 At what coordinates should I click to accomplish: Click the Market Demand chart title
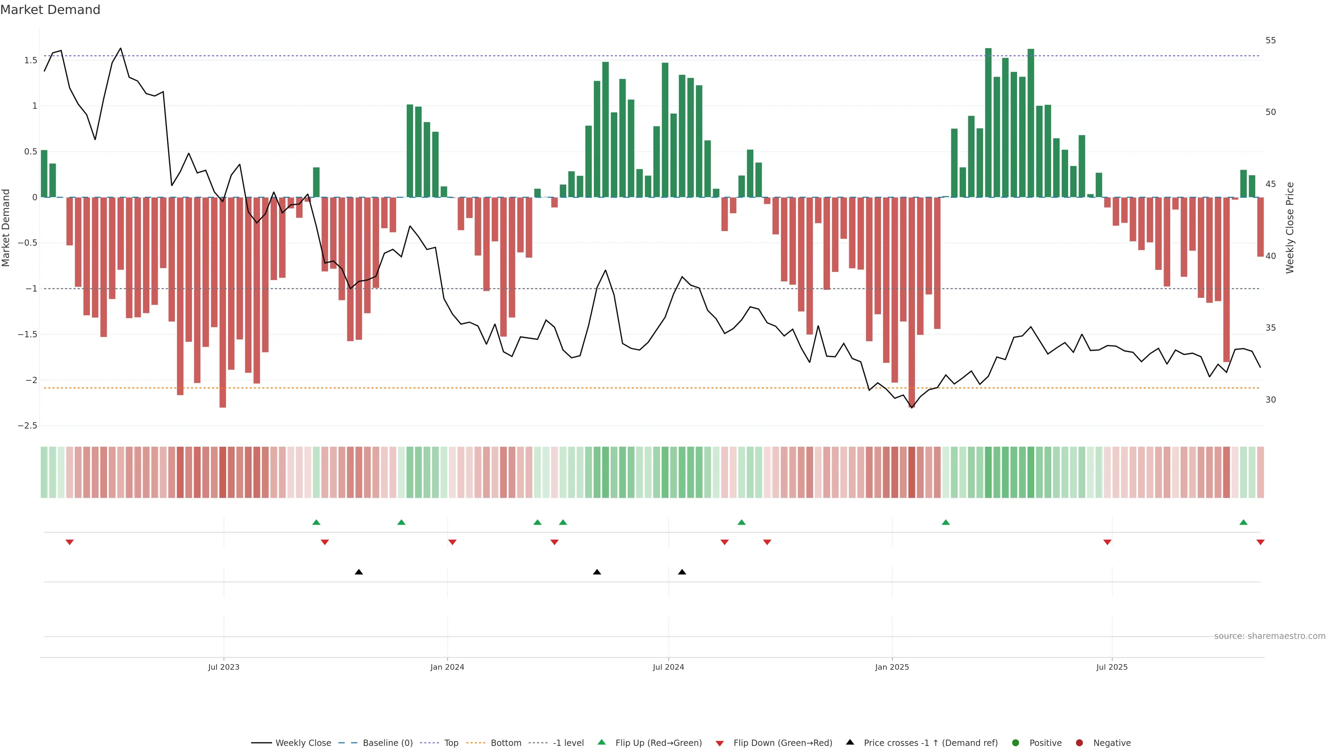50,10
